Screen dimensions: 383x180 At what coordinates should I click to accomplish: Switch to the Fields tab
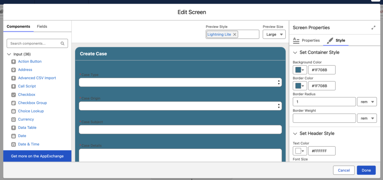coord(42,27)
